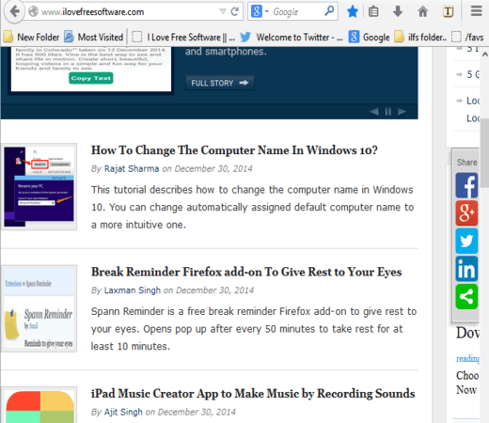Reload the page with the refresh icon
This screenshot has height=423, width=489.
[x=235, y=11]
